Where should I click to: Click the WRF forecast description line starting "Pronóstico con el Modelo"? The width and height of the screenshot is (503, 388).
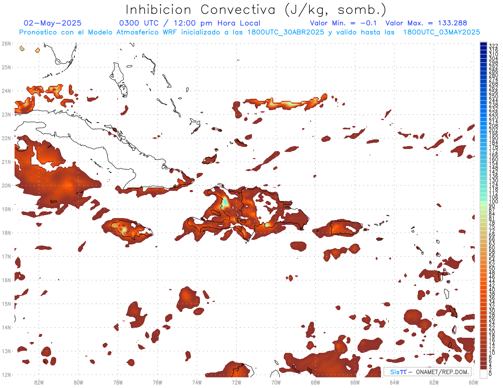(x=250, y=32)
